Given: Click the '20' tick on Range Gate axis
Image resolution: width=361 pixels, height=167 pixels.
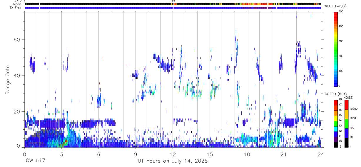Looking at the screenshot, I should tap(17, 112).
